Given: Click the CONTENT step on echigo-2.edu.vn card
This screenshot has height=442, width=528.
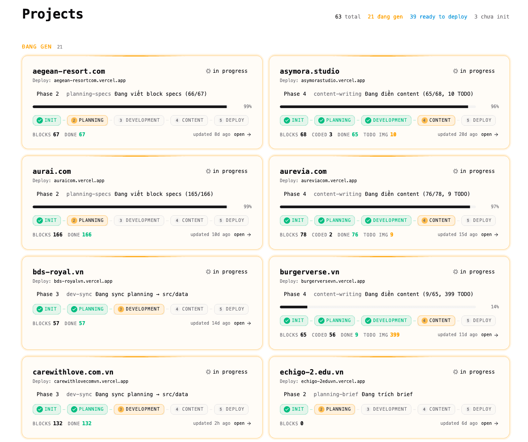Looking at the screenshot, I should 436,409.
